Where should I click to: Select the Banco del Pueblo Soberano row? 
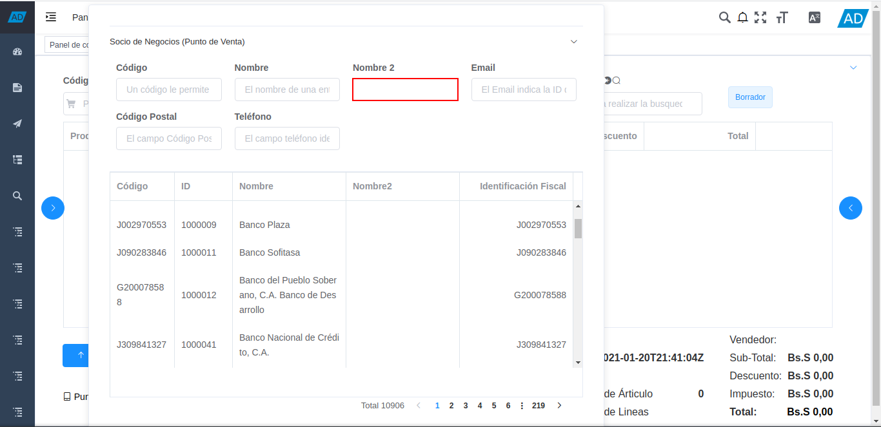(342, 295)
